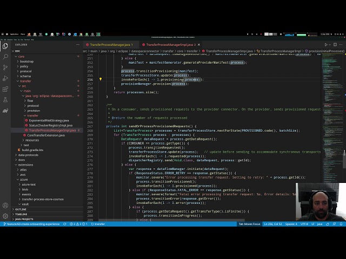The height and width of the screenshot is (259, 346).
Task: Open the Gradle elephant view
Action: tap(5, 111)
